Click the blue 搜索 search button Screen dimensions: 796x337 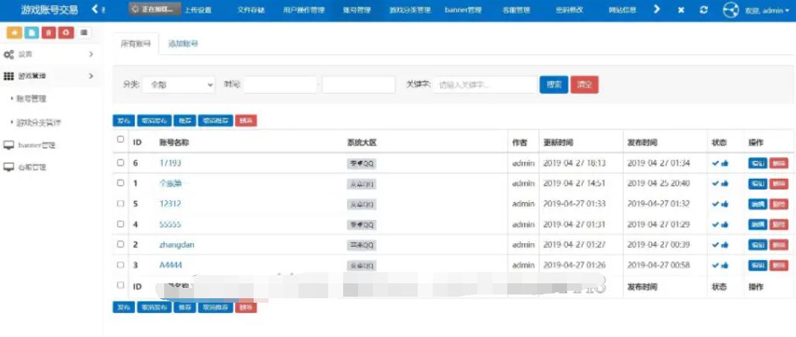click(554, 85)
